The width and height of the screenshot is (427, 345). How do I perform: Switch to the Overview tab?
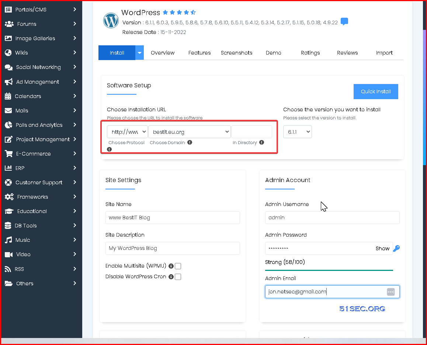pyautogui.click(x=163, y=53)
